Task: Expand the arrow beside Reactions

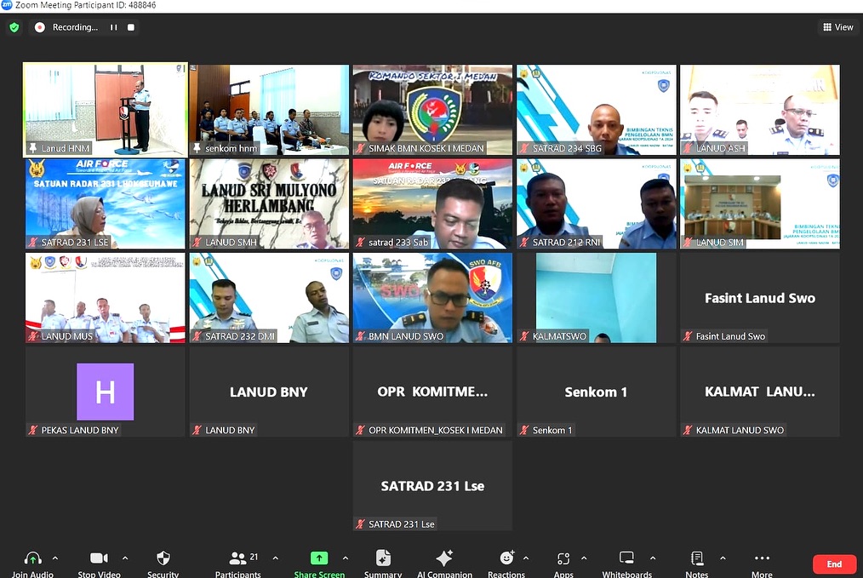Action: tap(526, 558)
